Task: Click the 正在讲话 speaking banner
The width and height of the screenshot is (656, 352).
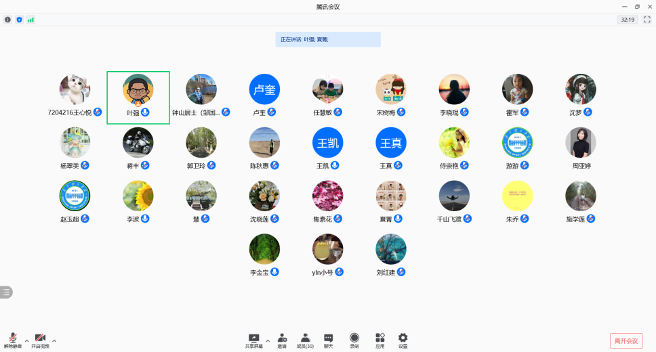Action: point(328,40)
